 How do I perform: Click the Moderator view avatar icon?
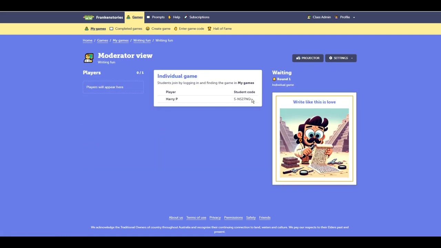pos(89,58)
